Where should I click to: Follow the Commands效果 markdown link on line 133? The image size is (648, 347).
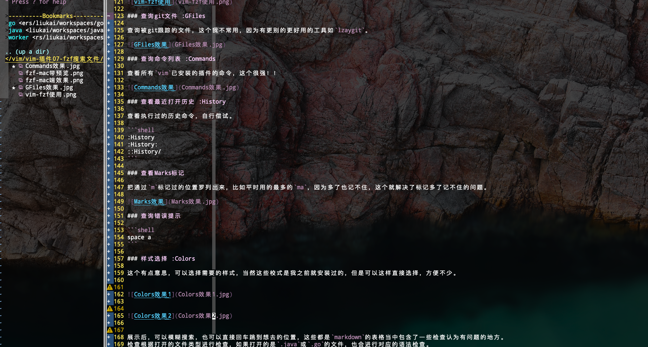154,87
